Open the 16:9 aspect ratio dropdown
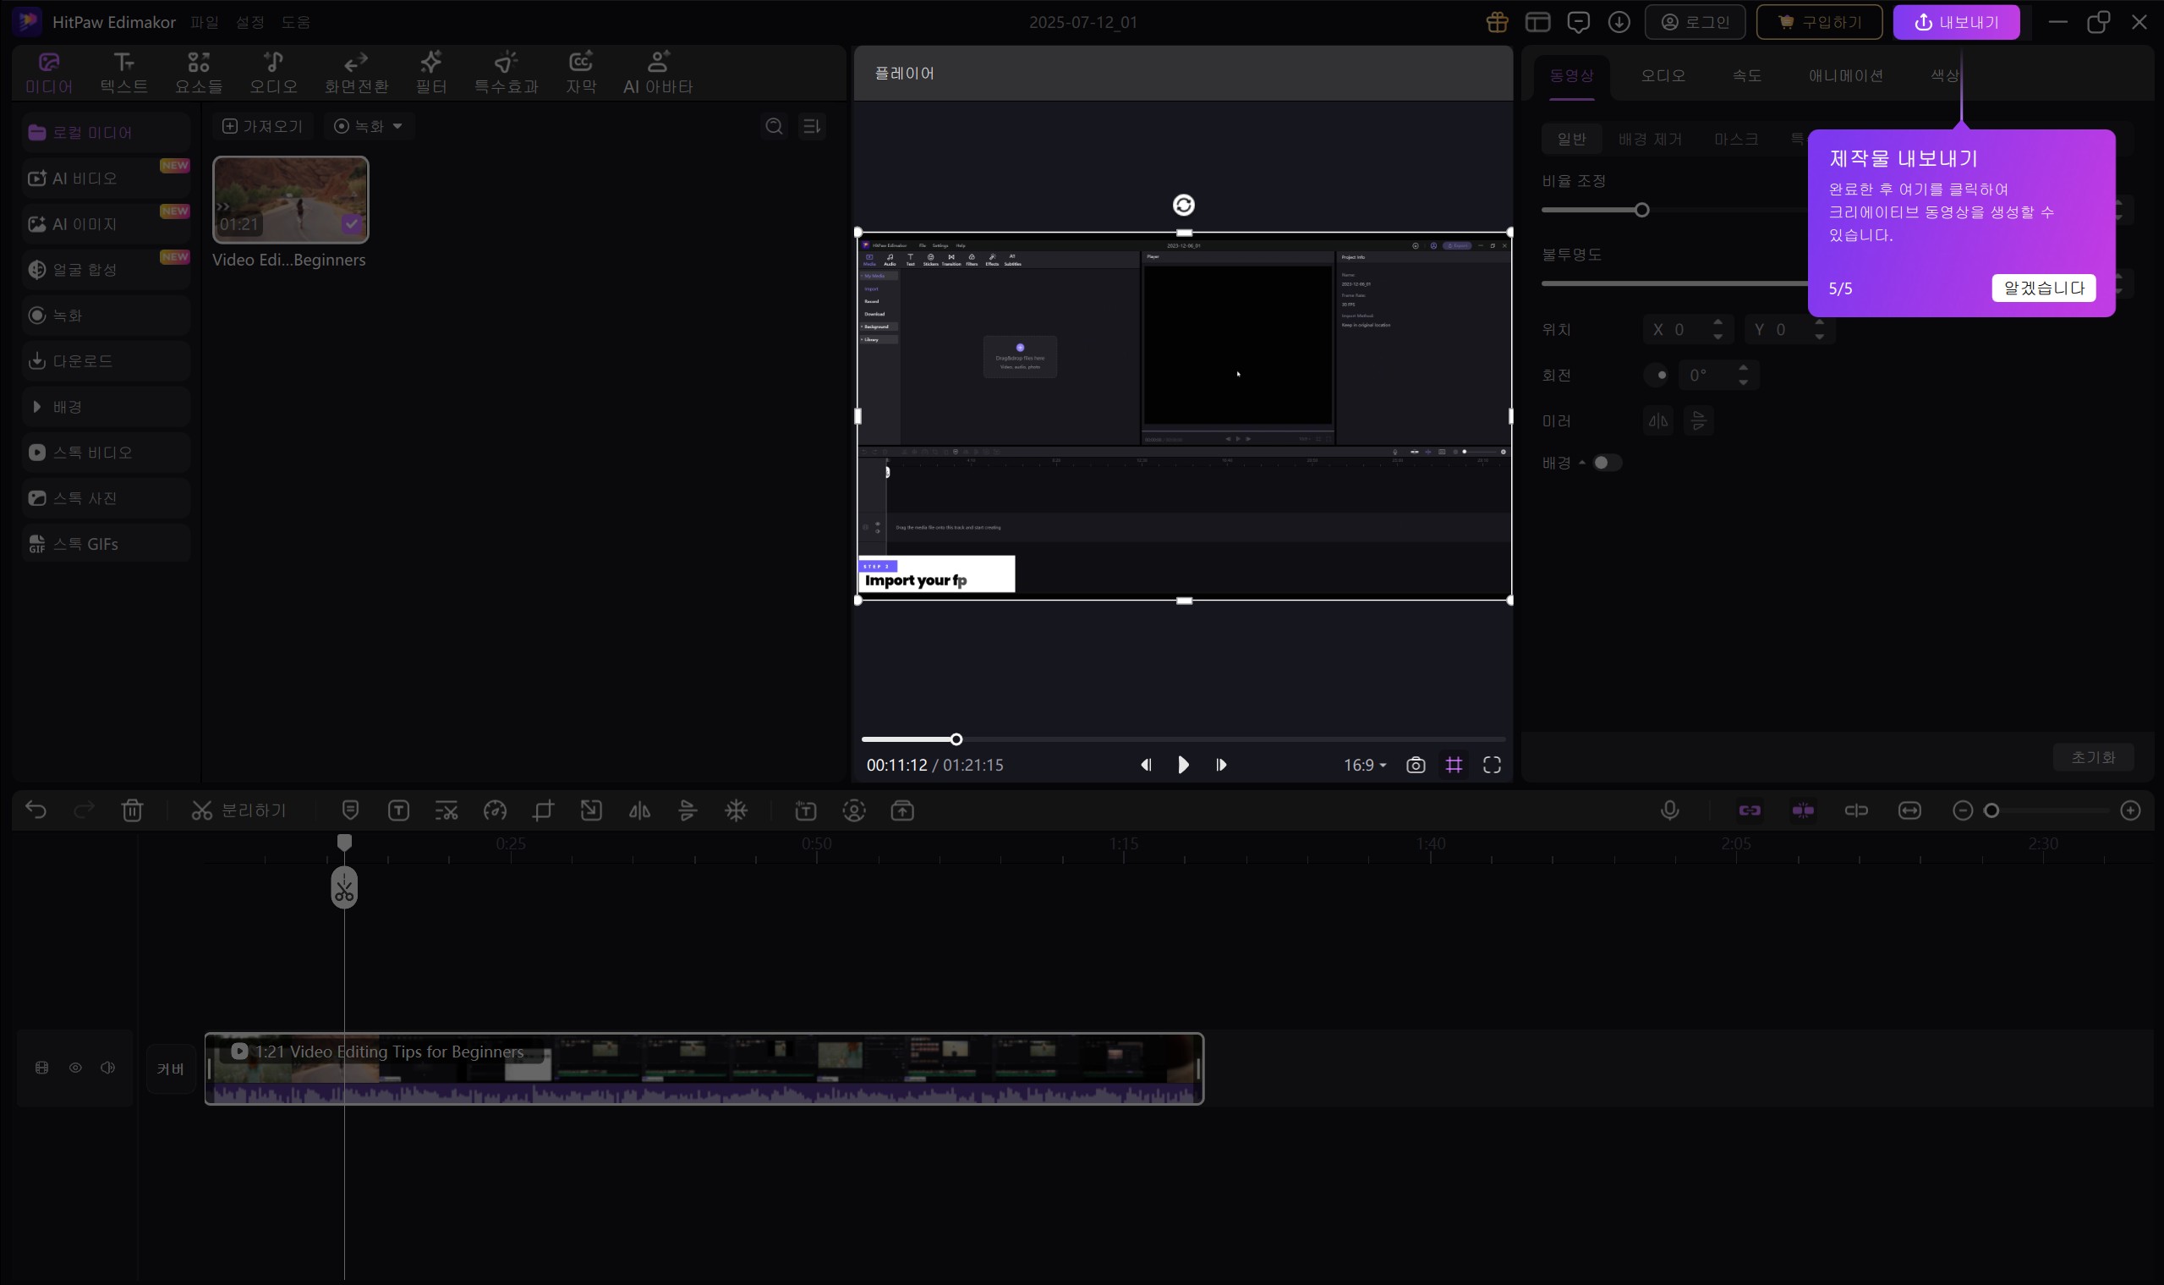Screen dimensions: 2164x1285 [1364, 765]
